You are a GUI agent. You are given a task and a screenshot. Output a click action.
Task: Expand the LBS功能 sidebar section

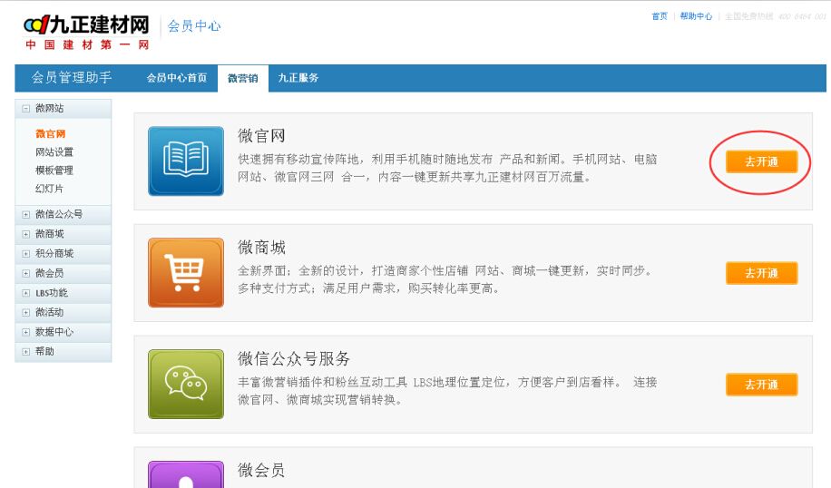(25, 293)
